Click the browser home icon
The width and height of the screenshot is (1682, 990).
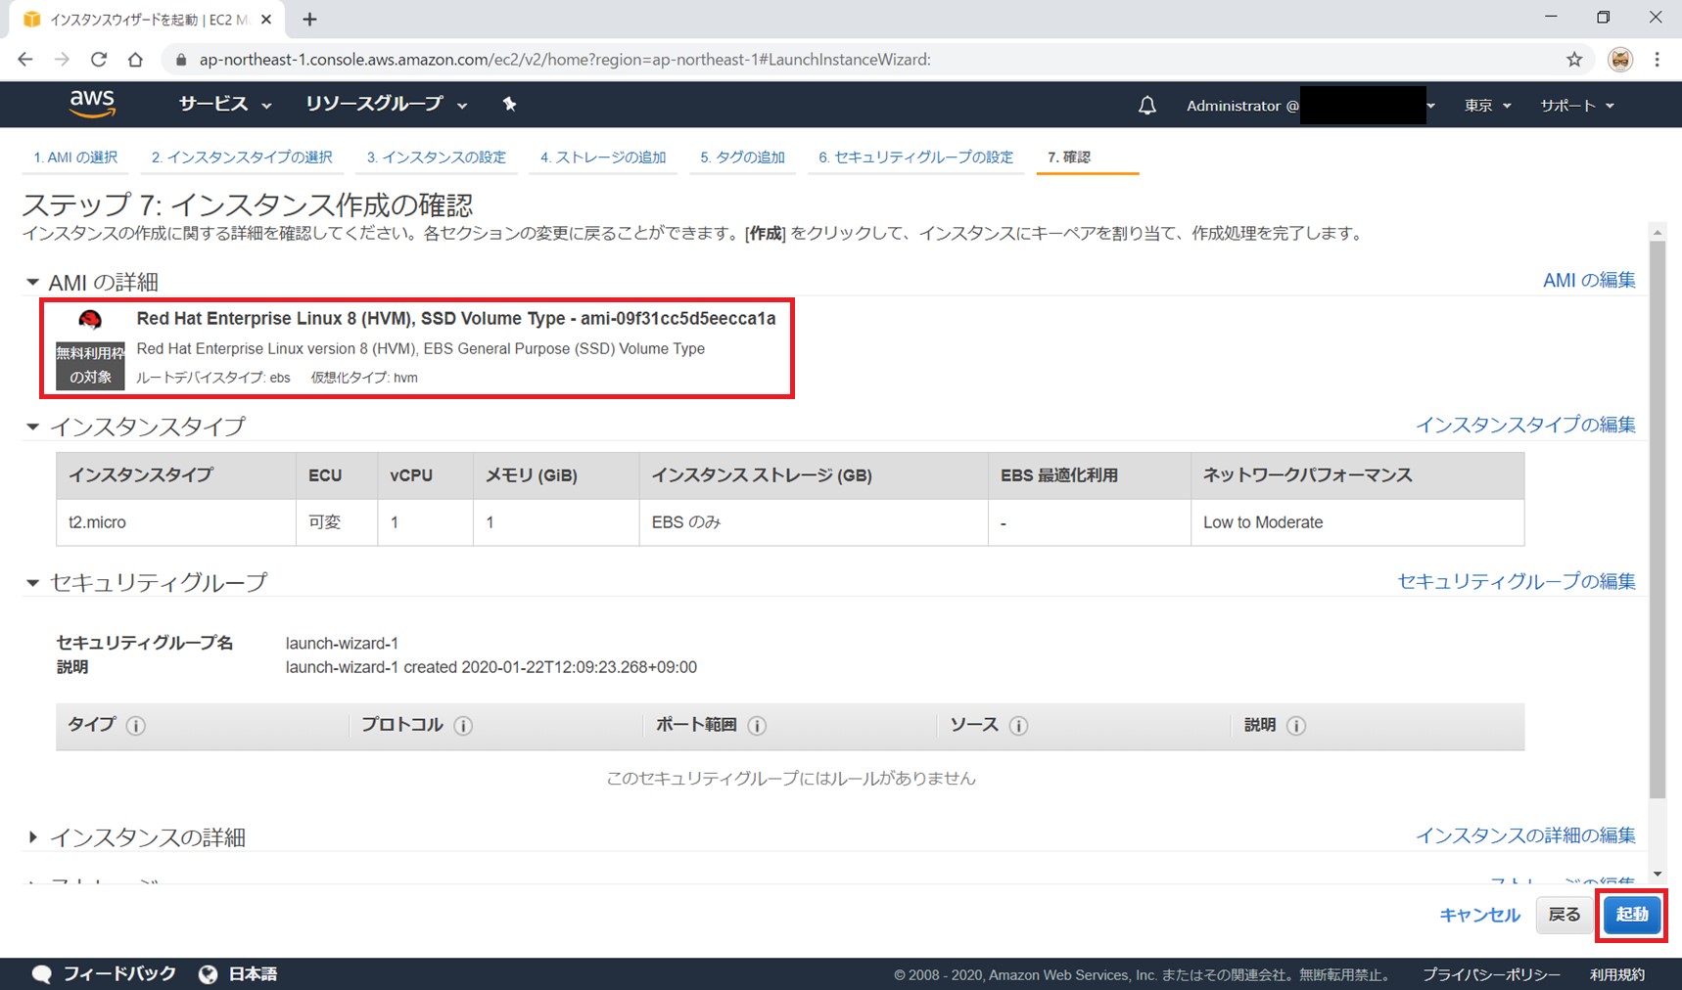tap(135, 60)
